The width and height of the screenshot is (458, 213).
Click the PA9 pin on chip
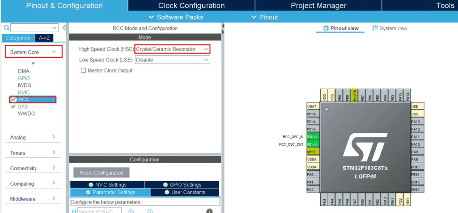(417, 152)
